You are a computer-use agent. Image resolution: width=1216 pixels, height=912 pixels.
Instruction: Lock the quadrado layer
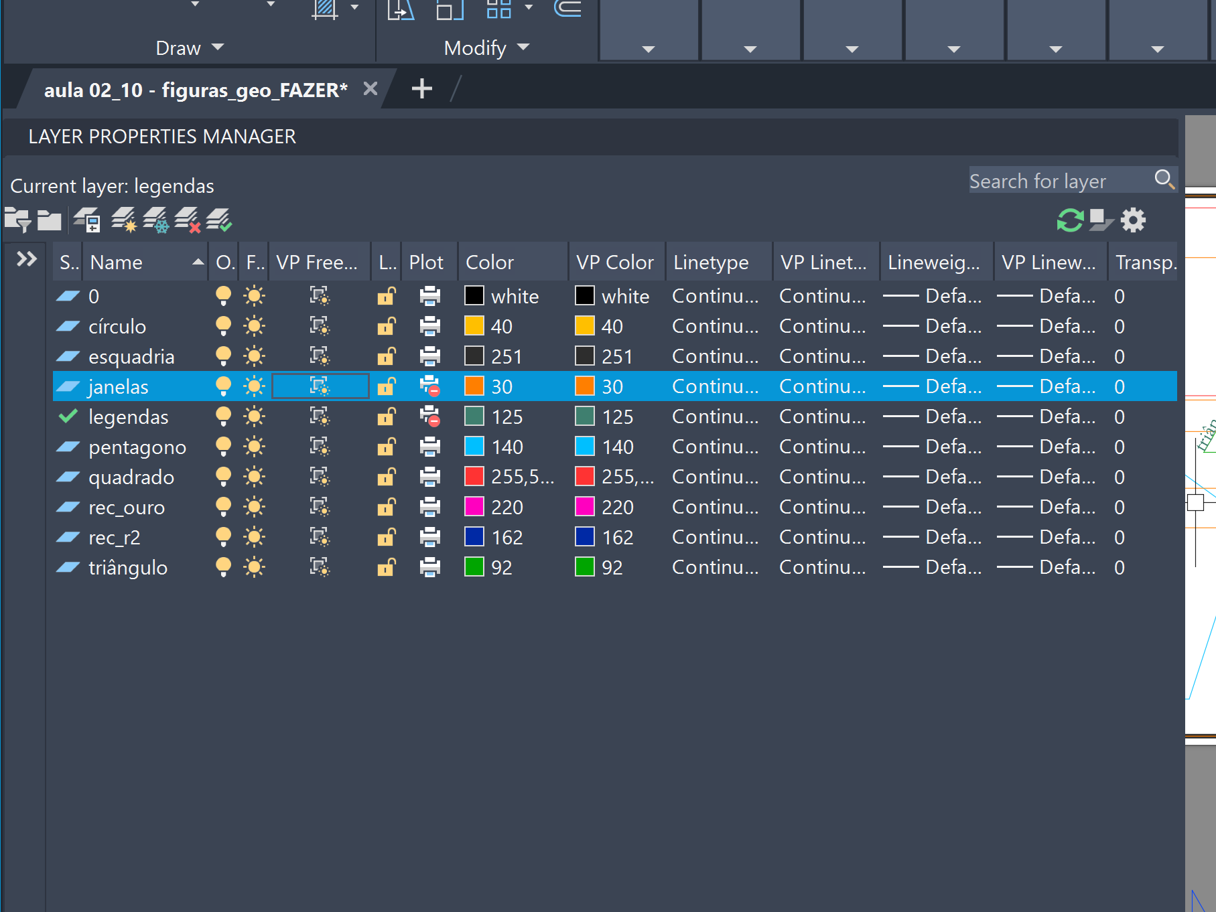coord(387,477)
